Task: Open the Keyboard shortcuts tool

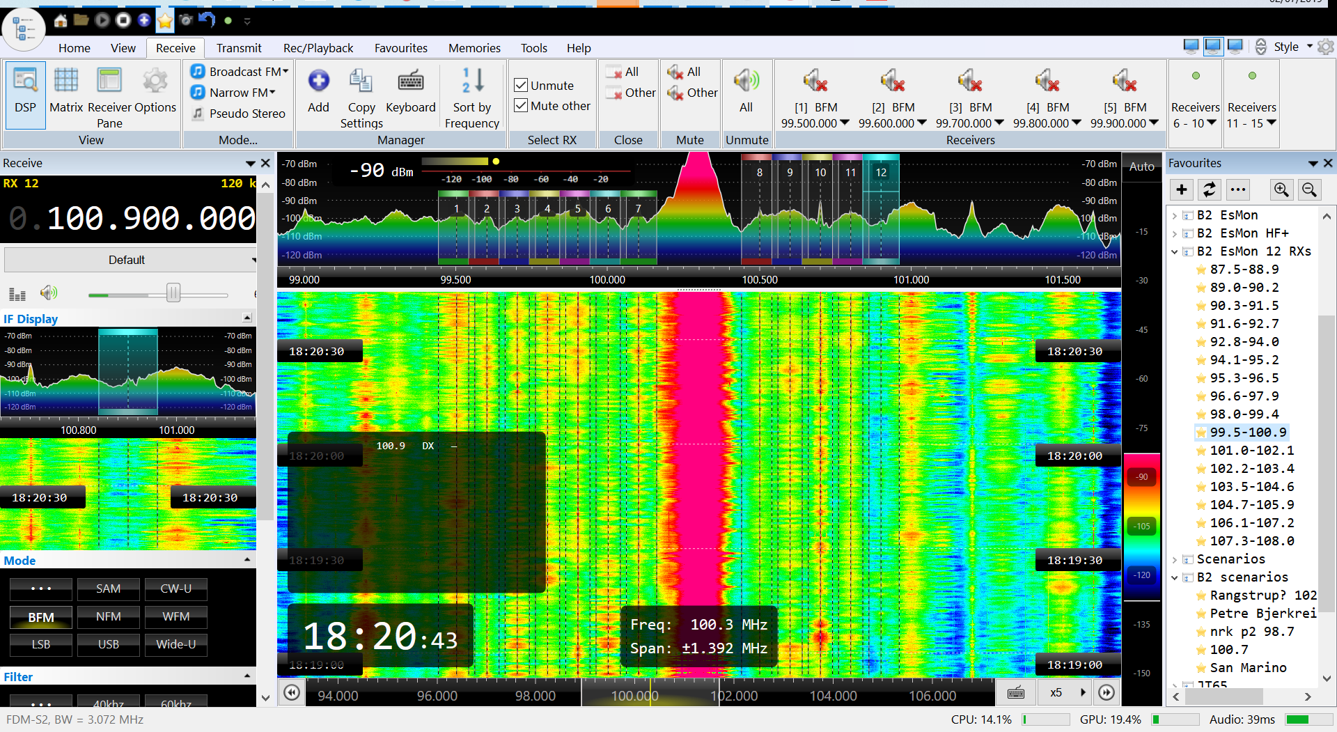Action: (410, 95)
